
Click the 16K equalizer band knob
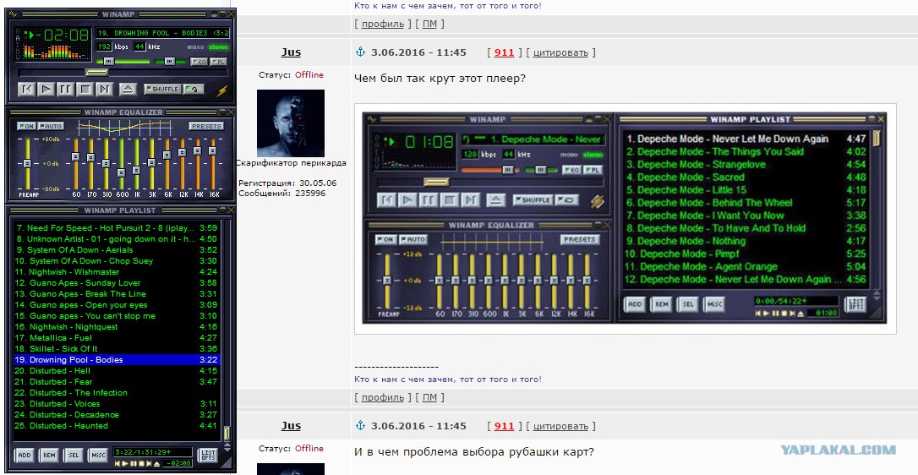point(212,151)
